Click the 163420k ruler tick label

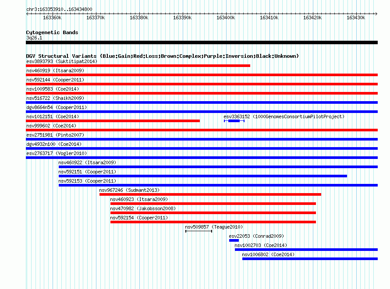(x=312, y=18)
